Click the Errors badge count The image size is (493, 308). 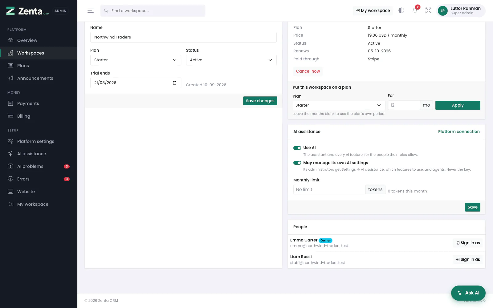[67, 179]
